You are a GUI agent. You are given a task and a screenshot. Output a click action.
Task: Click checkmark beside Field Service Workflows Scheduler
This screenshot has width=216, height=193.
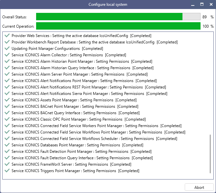(x=7, y=138)
